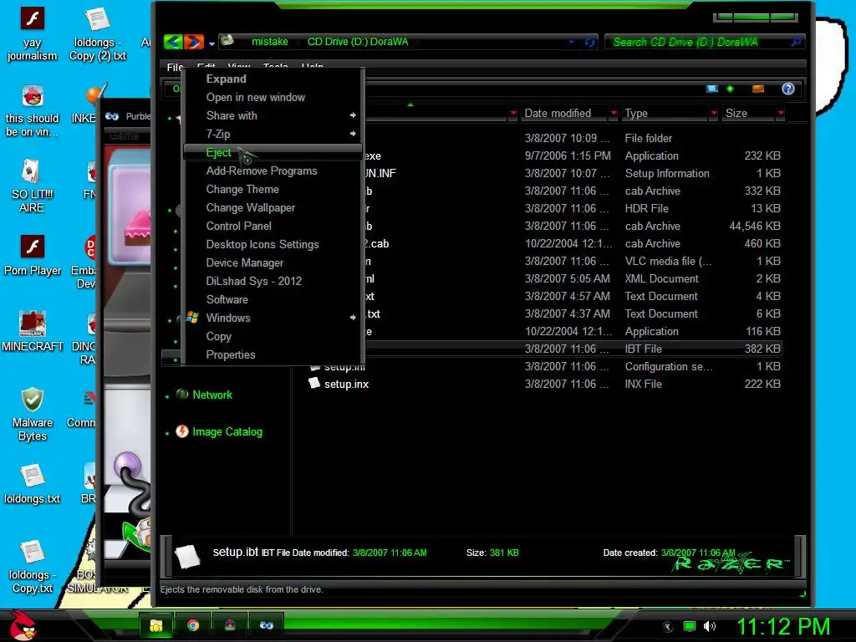
Task: Open Name column filter dropdown
Action: (513, 113)
